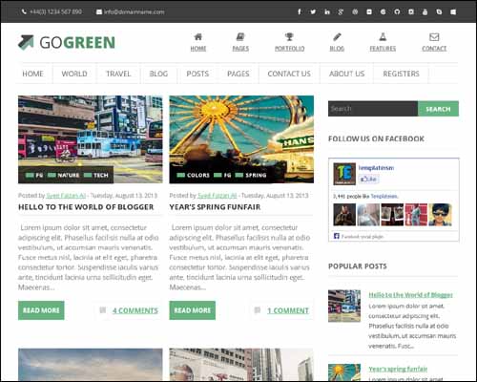Click the comment icon next to 4 Comments

coord(103,309)
